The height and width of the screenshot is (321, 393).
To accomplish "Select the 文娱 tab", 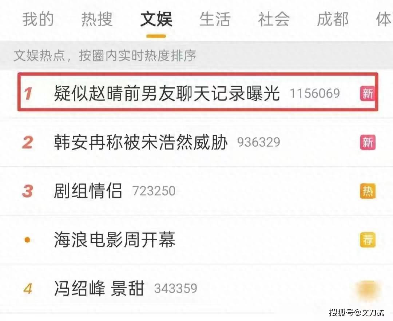I will pyautogui.click(x=156, y=19).
